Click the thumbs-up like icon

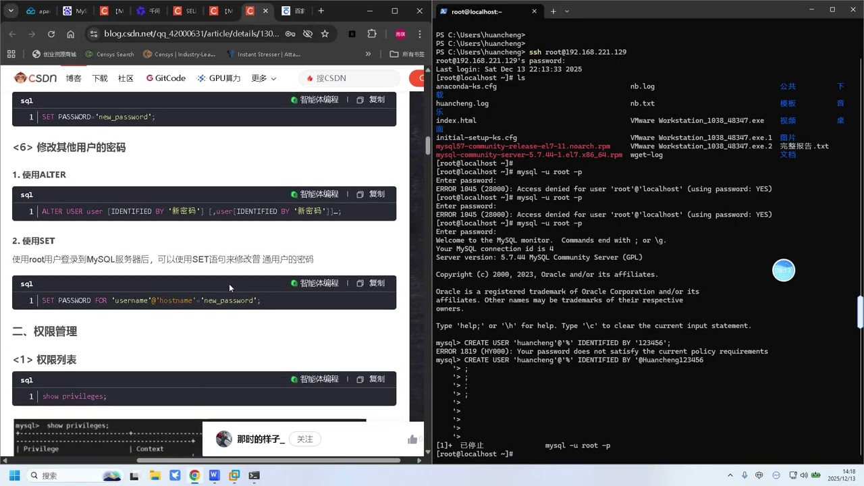tap(412, 439)
